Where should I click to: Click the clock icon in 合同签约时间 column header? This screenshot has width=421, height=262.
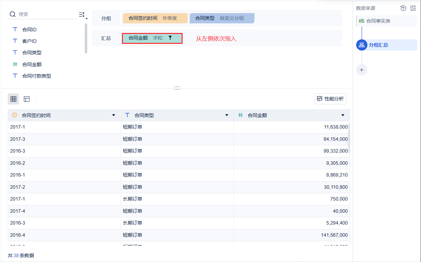tap(14, 115)
